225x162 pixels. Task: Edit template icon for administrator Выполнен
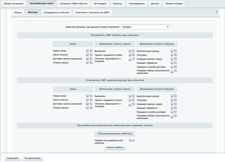pyautogui.click(x=134, y=96)
